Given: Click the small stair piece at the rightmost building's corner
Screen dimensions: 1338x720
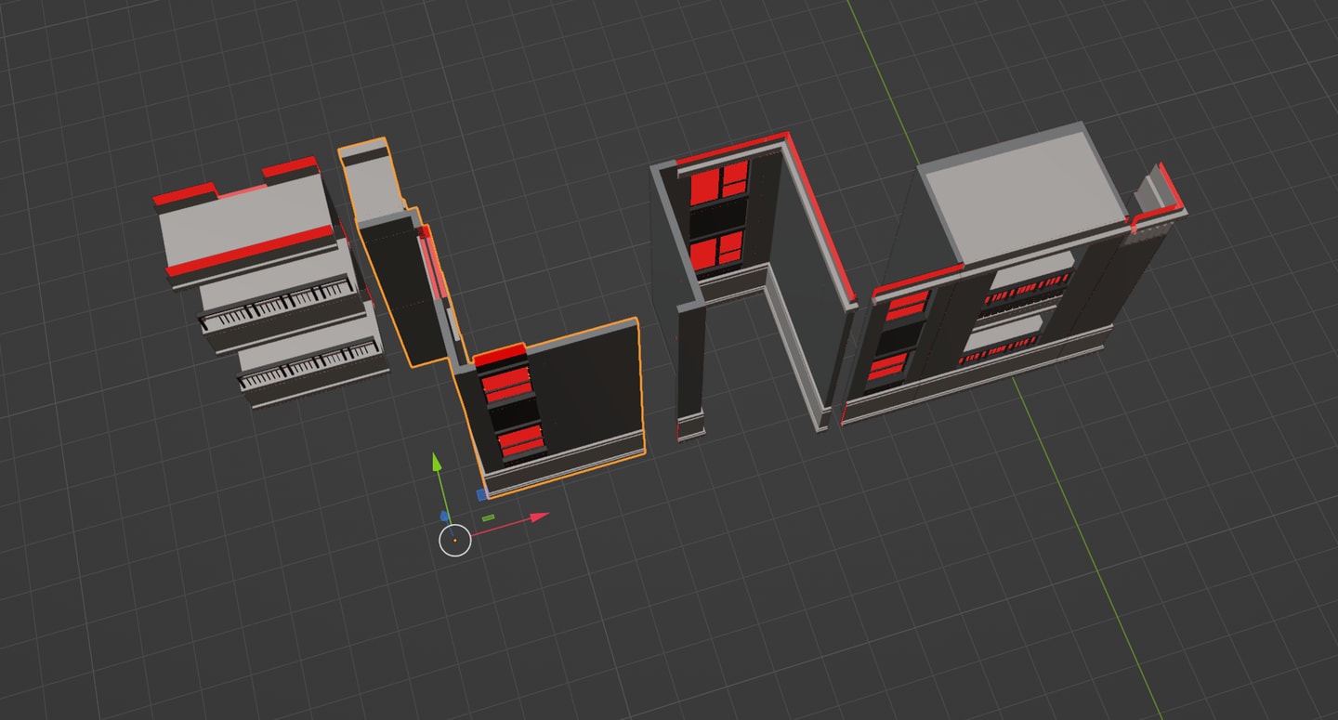Looking at the screenshot, I should (1158, 198).
